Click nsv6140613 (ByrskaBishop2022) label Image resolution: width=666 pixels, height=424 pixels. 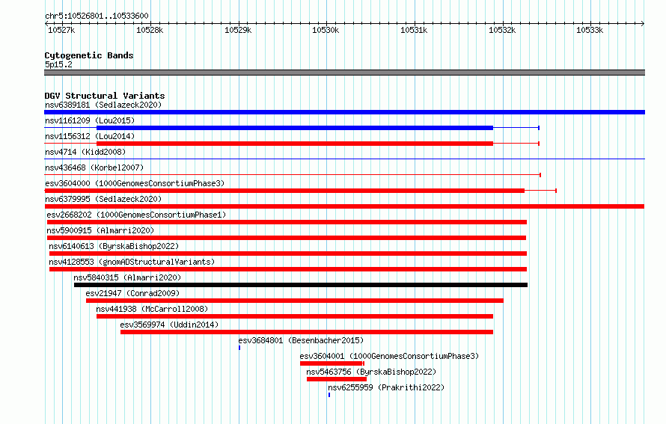(x=114, y=246)
